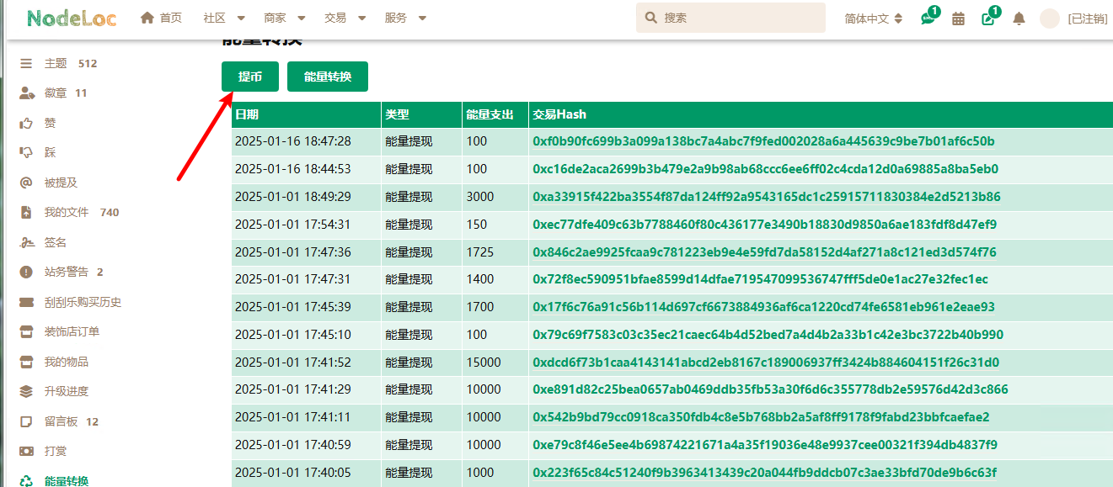Open 徽章 badges in sidebar
Viewport: 1113px width, 487px height.
(x=56, y=93)
